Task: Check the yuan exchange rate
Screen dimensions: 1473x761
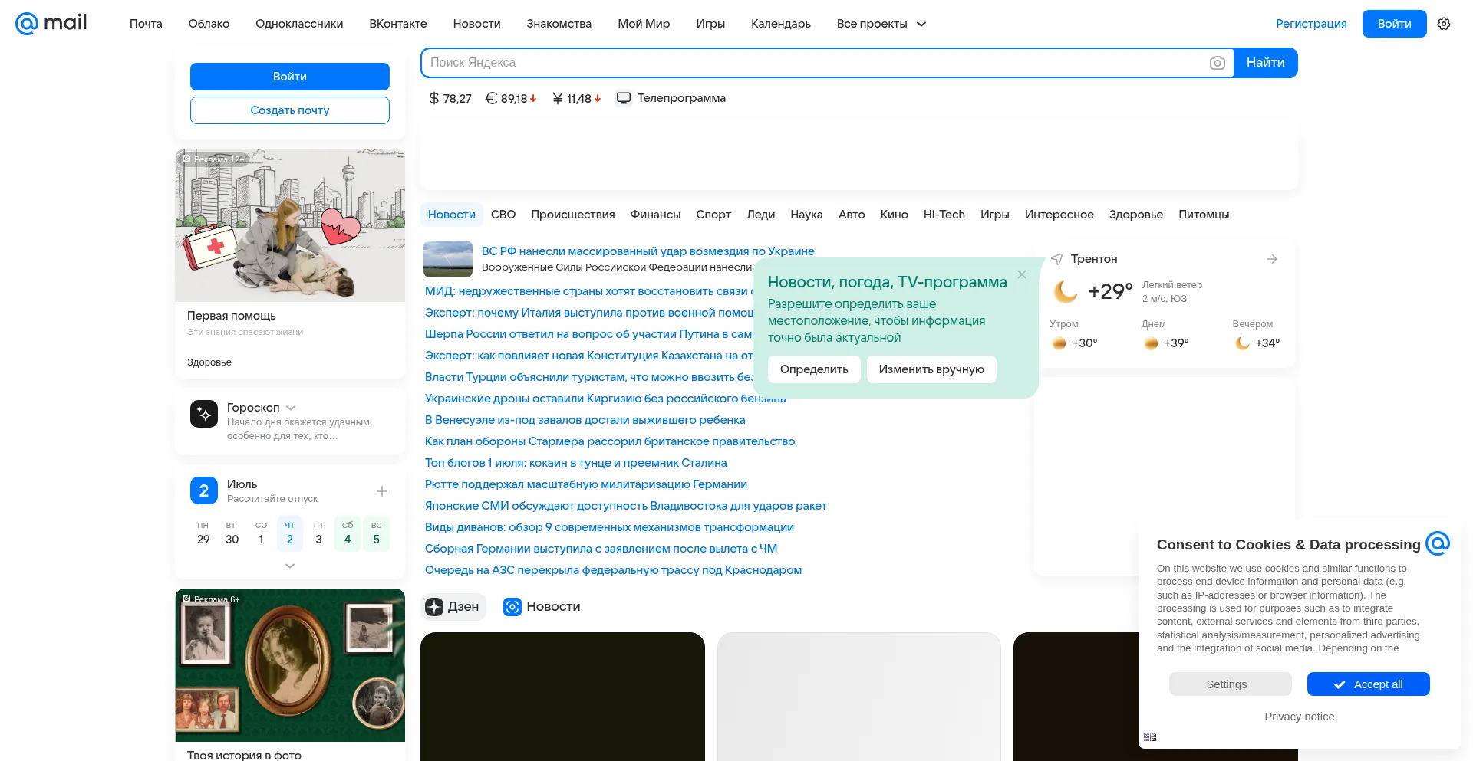Action: pos(577,98)
